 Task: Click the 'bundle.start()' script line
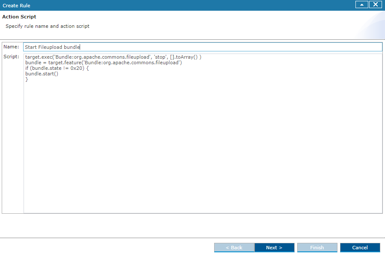click(x=42, y=74)
